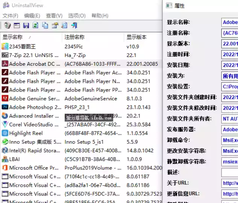Viewport: 238px width, 203px height.
Task: Click version cell 14.8.0.1042
Action: (140, 150)
